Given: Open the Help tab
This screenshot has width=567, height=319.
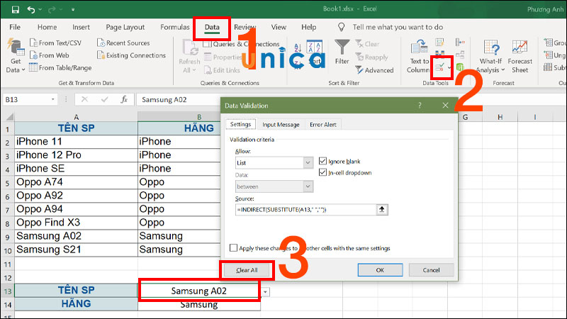Looking at the screenshot, I should tap(309, 27).
